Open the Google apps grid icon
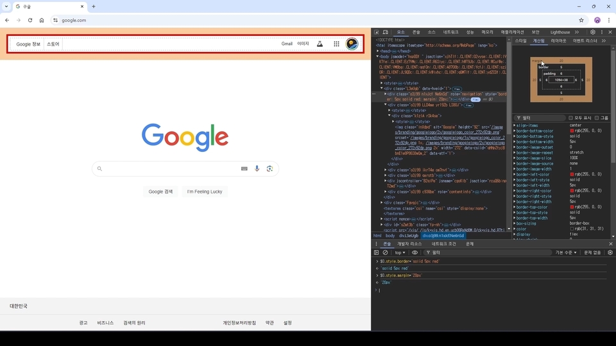 point(336,44)
